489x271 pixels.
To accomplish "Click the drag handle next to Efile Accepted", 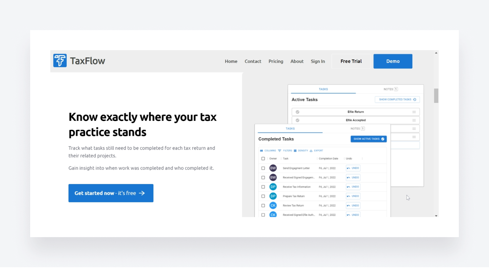I will (x=414, y=120).
